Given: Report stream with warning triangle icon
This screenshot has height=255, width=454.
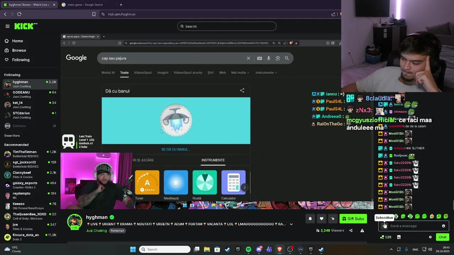Looking at the screenshot, I should coord(362,231).
